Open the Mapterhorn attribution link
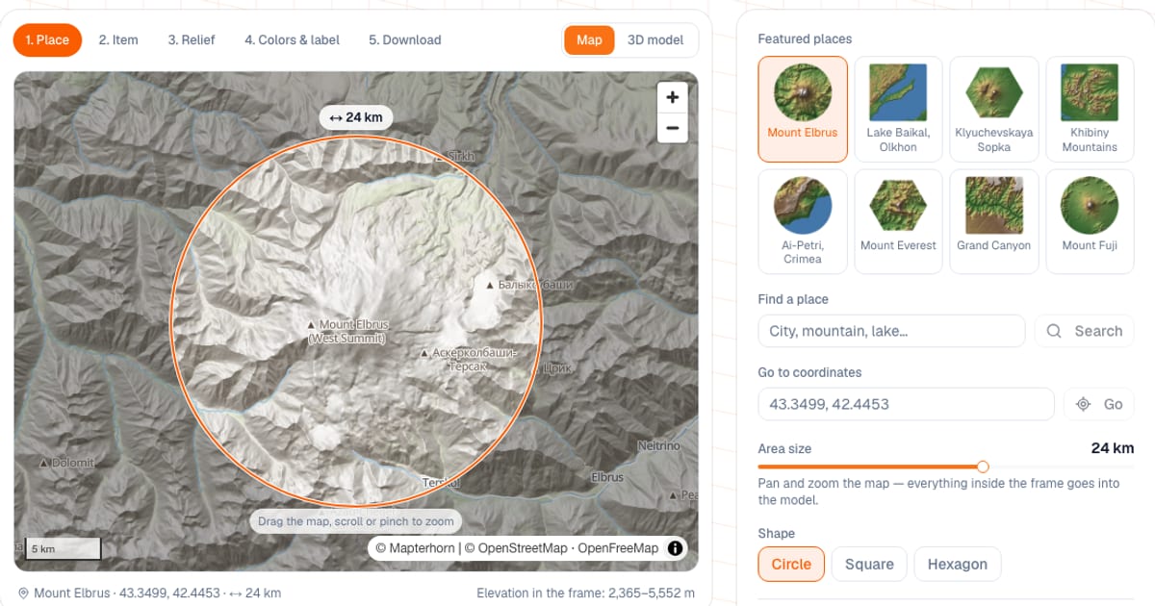1155x606 pixels. [x=415, y=548]
